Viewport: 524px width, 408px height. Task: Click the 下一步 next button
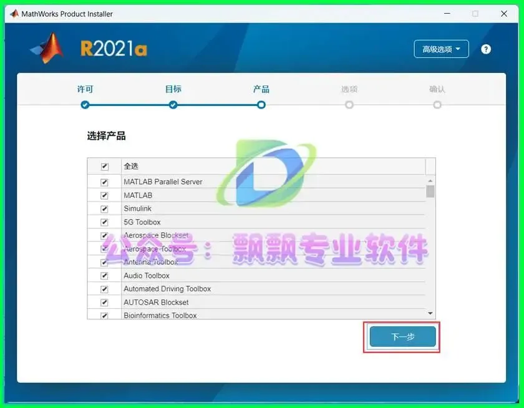(x=403, y=336)
